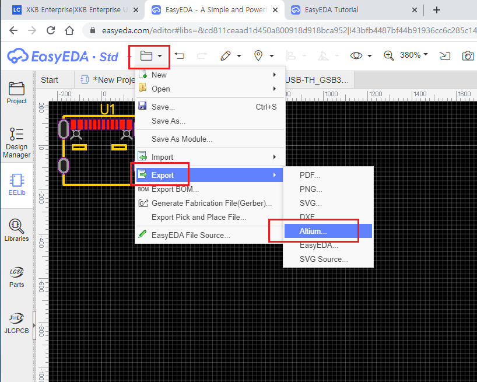Close the XKB Enterprise browser tab
This screenshot has height=382, width=477.
(136, 10)
